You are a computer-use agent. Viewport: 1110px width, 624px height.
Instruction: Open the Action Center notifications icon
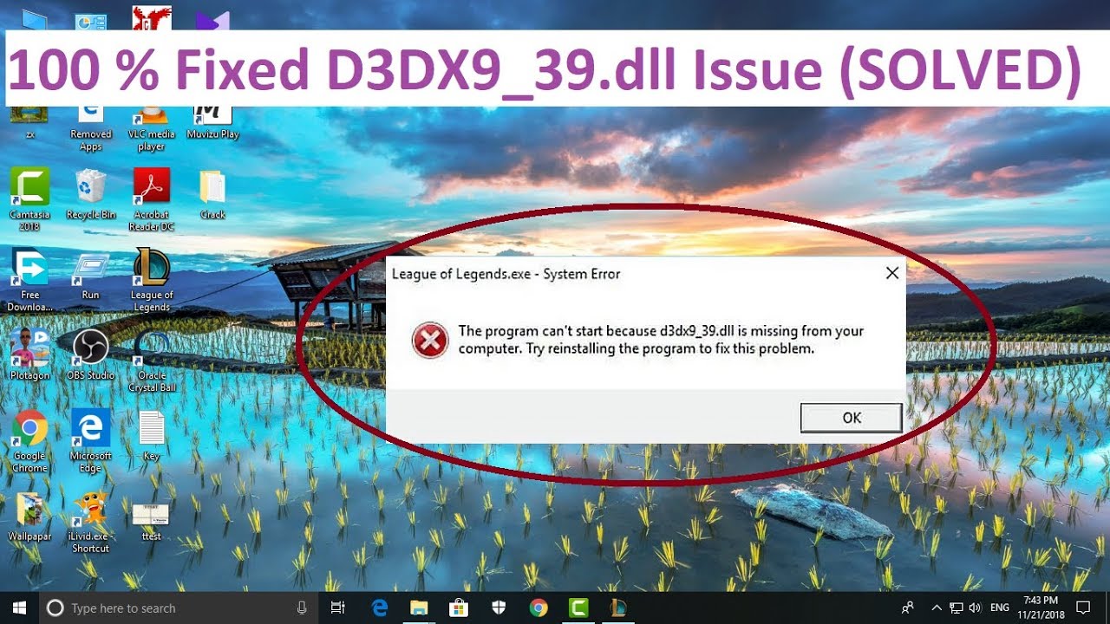pos(1083,608)
